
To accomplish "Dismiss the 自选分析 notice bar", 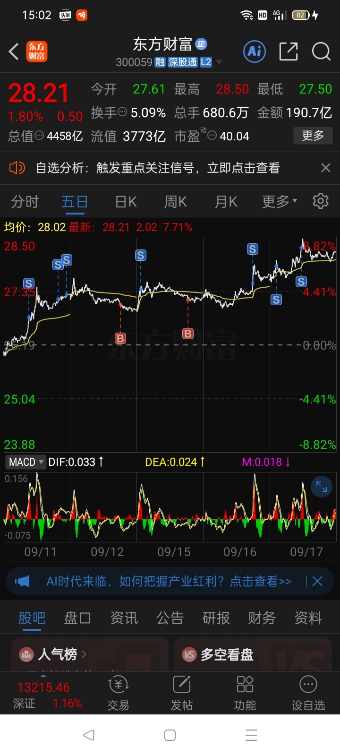I will click(325, 168).
